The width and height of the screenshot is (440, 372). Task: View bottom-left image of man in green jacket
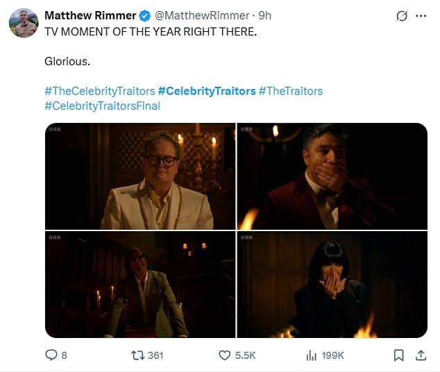click(140, 285)
